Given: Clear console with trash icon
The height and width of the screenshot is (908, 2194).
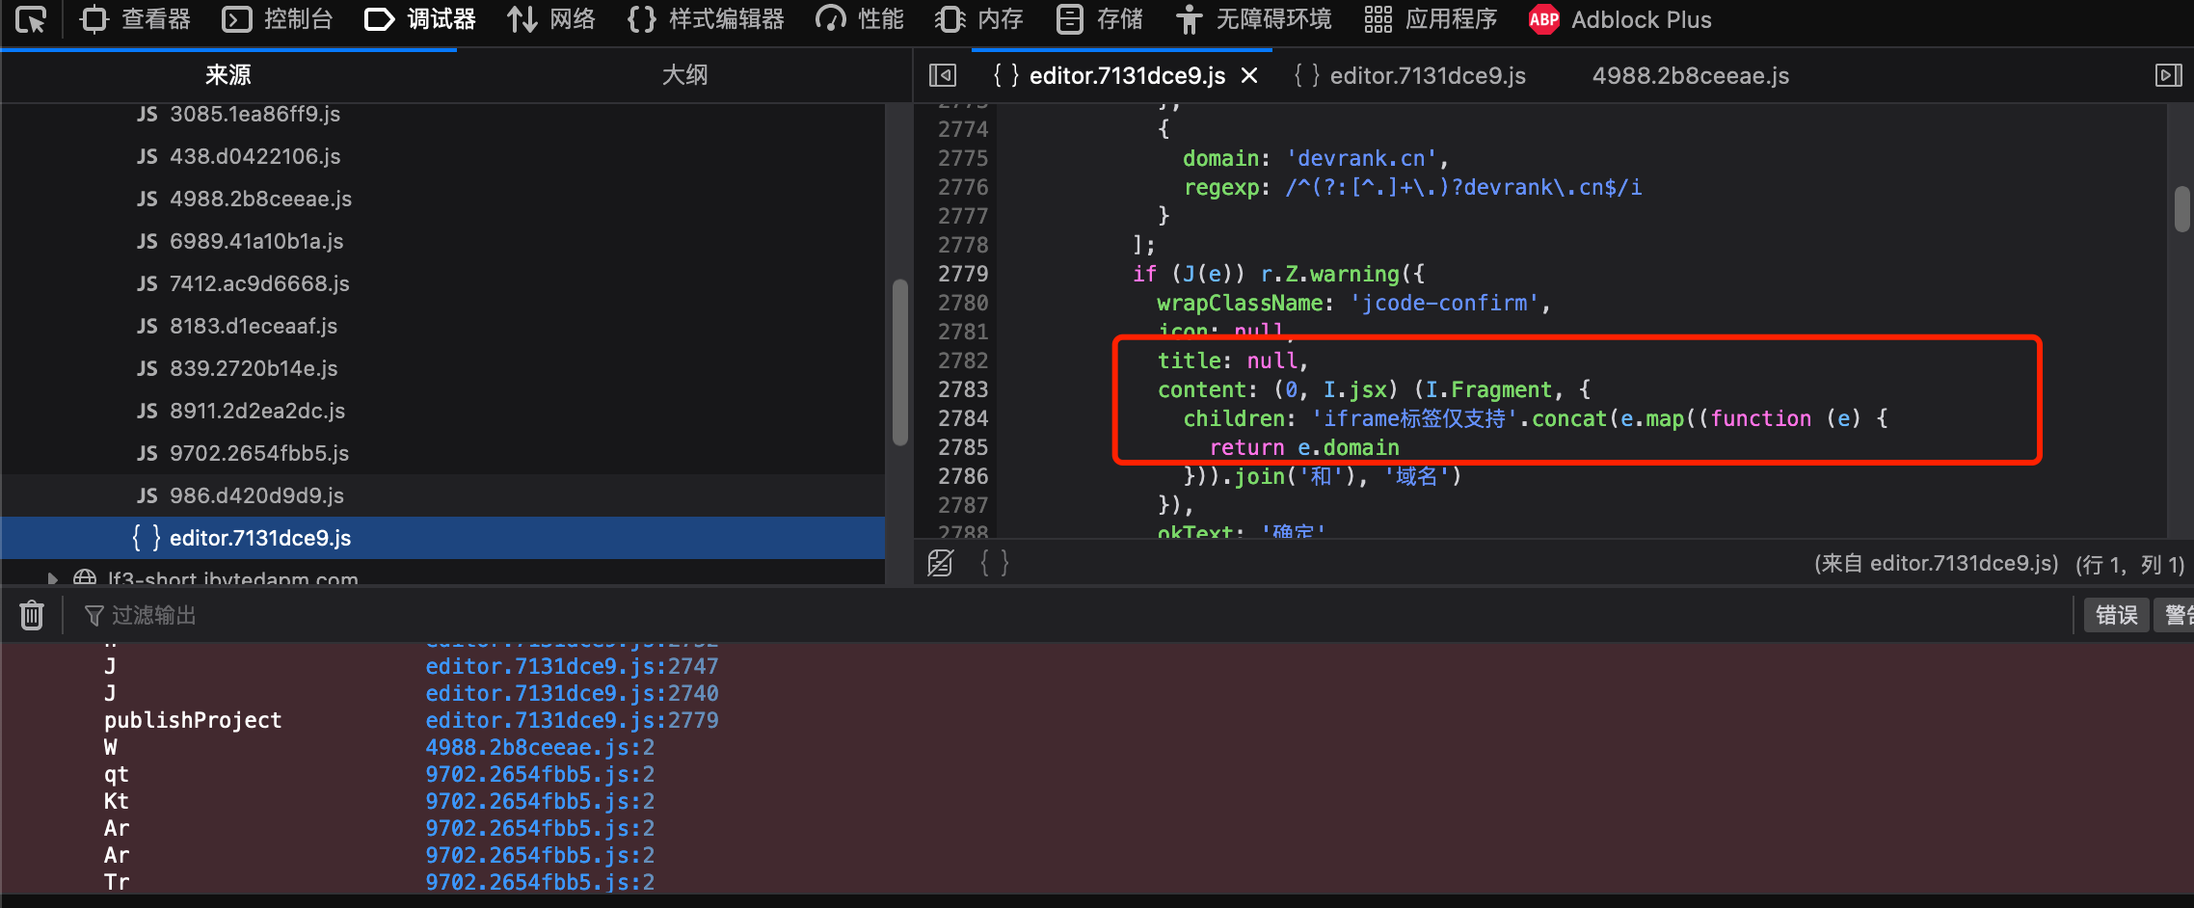Looking at the screenshot, I should tap(32, 615).
